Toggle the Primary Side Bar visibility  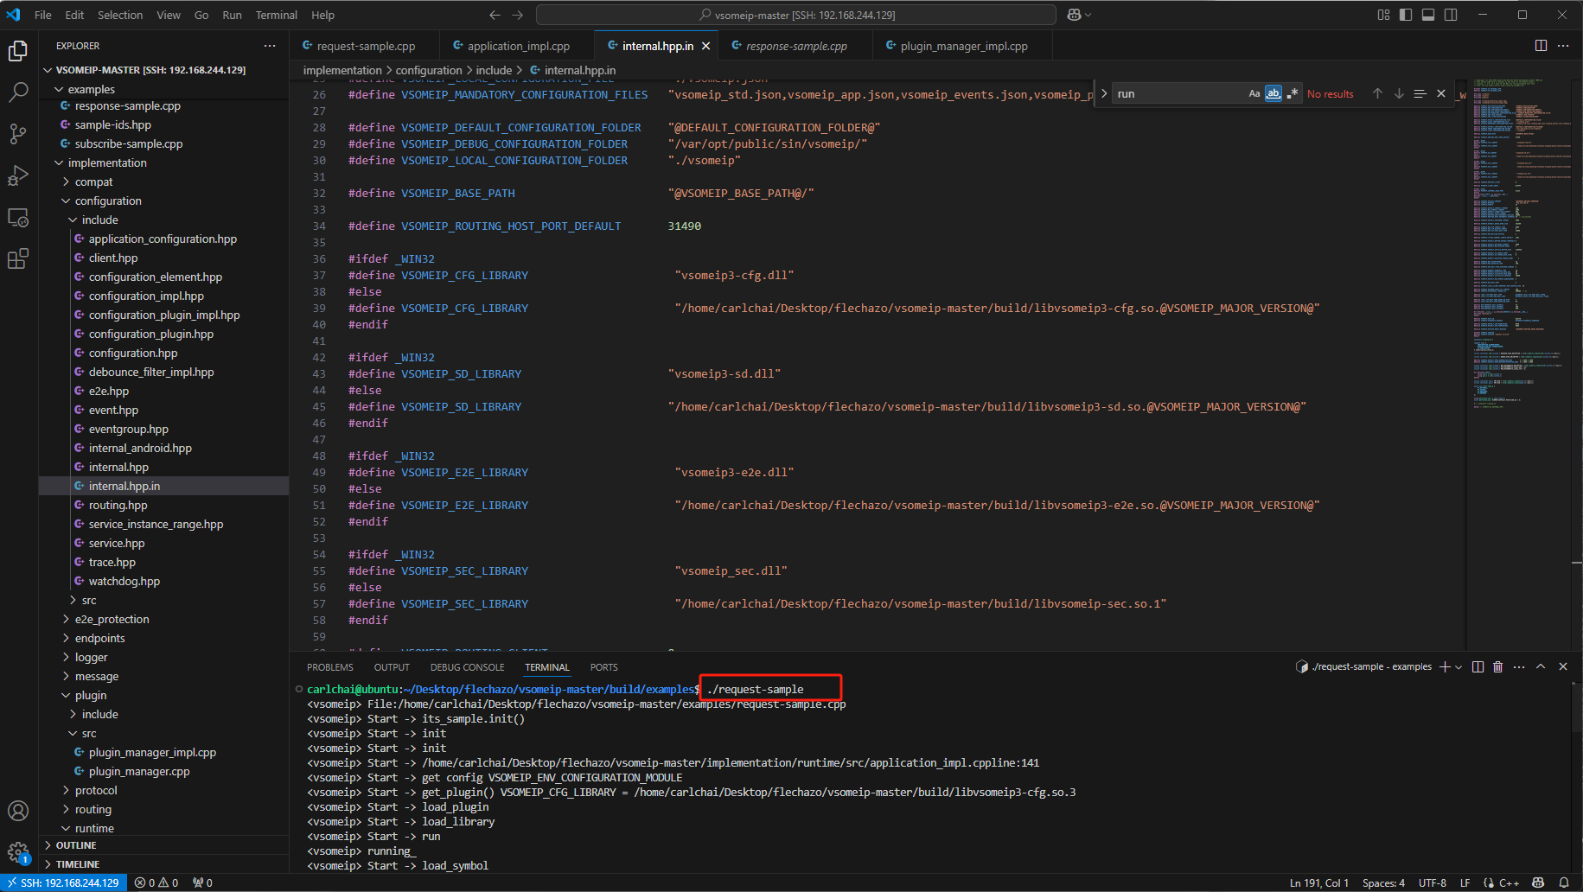1406,15
